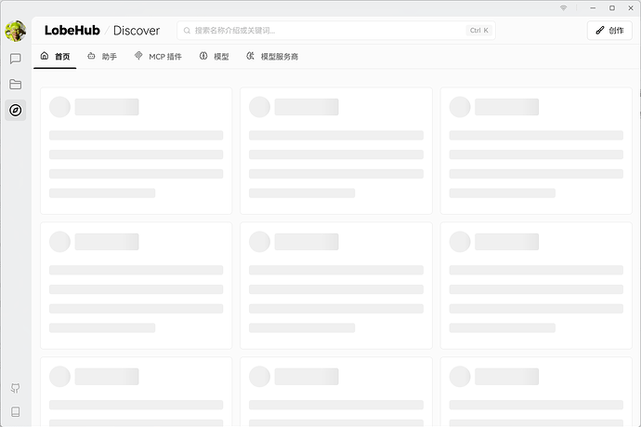Switch to the 助手 assistants tab

[x=102, y=57]
